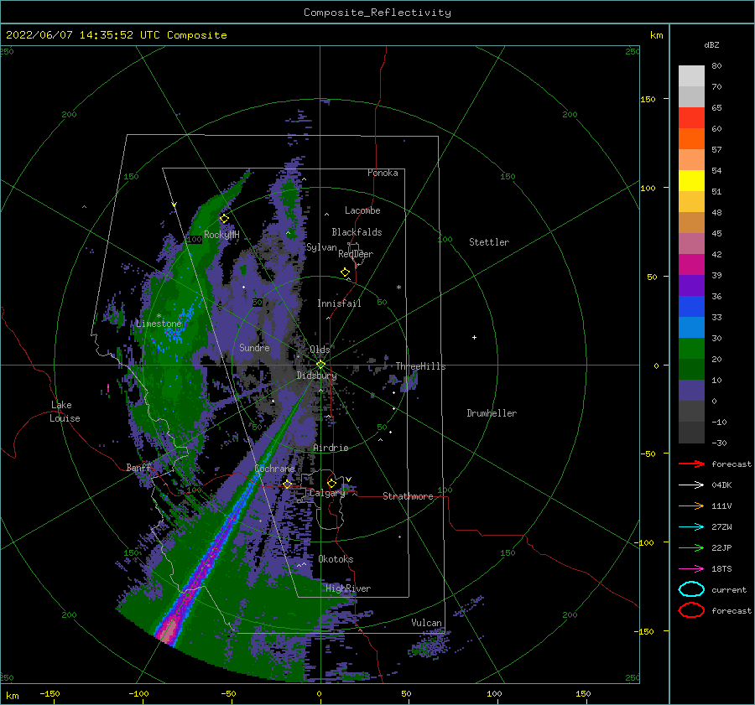Screen dimensions: 755x705
Task: Click the Sundre town label
Action: coord(255,347)
